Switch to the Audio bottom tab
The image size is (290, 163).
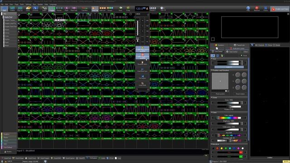pos(102,158)
